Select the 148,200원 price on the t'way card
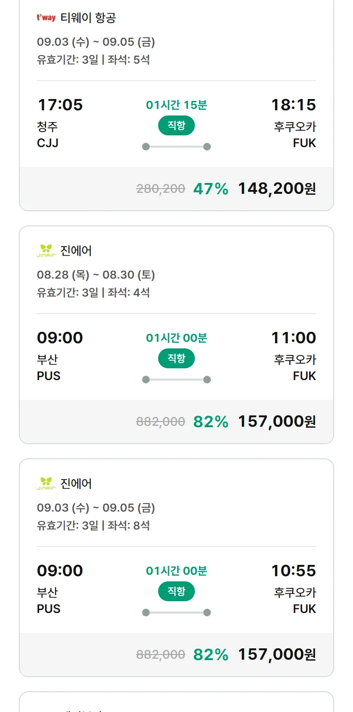This screenshot has width=353, height=712. [277, 189]
